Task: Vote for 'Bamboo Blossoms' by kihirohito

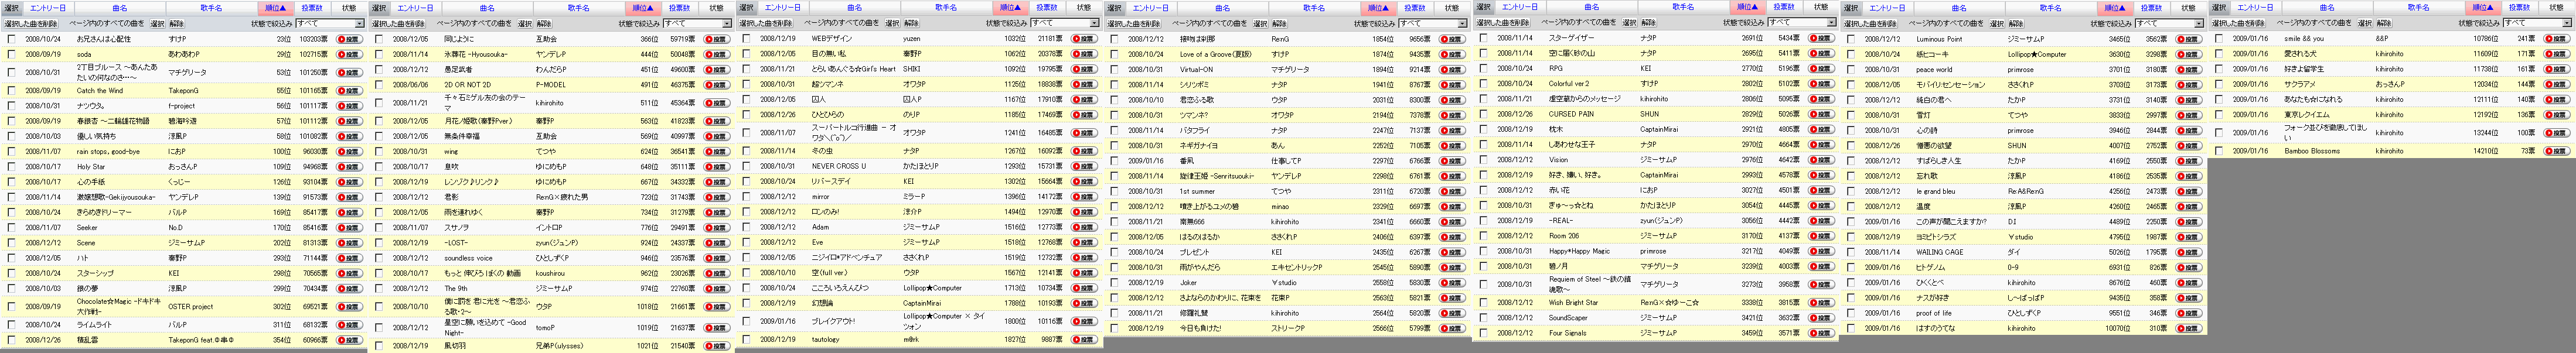Action: (x=2557, y=151)
